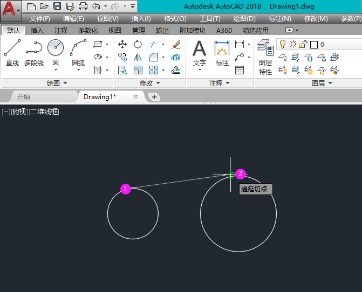Open the Array dropdown arrow
The height and width of the screenshot is (292, 362).
click(163, 70)
